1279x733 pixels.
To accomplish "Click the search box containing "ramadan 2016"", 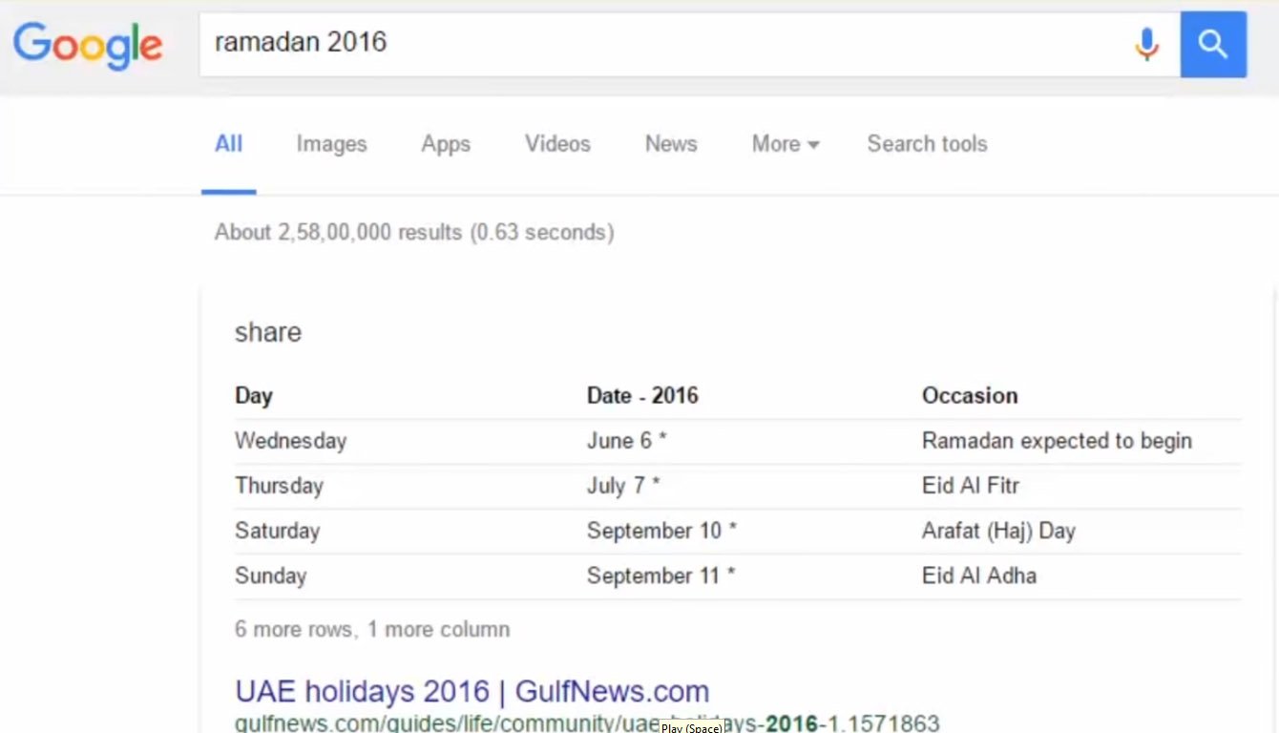I will pos(659,44).
